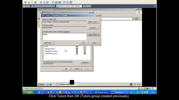Image resolution: width=179 pixels, height=100 pixels.
Task: Switch to the Home tab
Action: click(x=27, y=6)
